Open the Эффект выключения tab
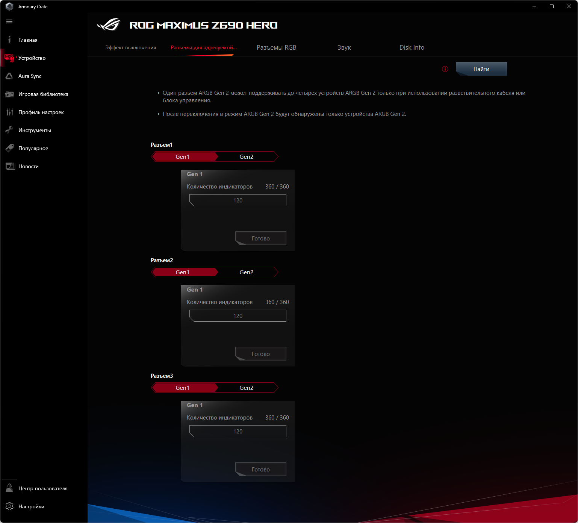This screenshot has width=578, height=523. click(x=130, y=47)
